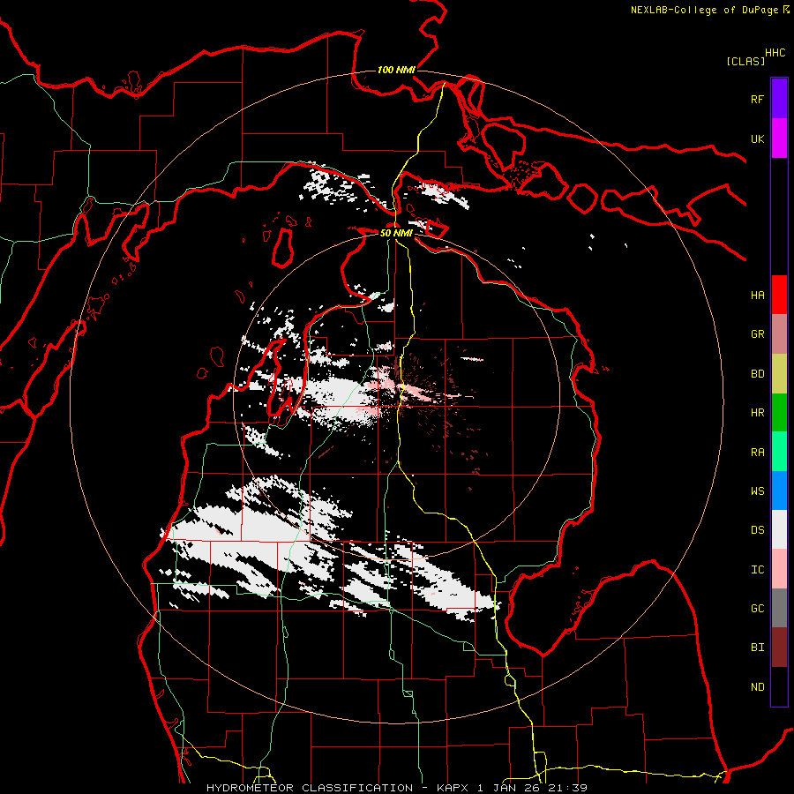The height and width of the screenshot is (794, 794).
Task: Click the ND black legend swatch
Action: click(x=779, y=686)
